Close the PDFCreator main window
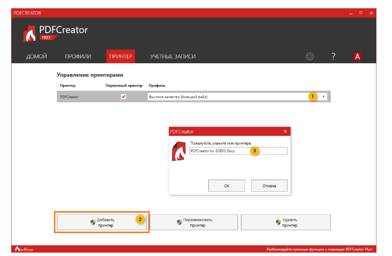The height and width of the screenshot is (256, 392). click(371, 13)
